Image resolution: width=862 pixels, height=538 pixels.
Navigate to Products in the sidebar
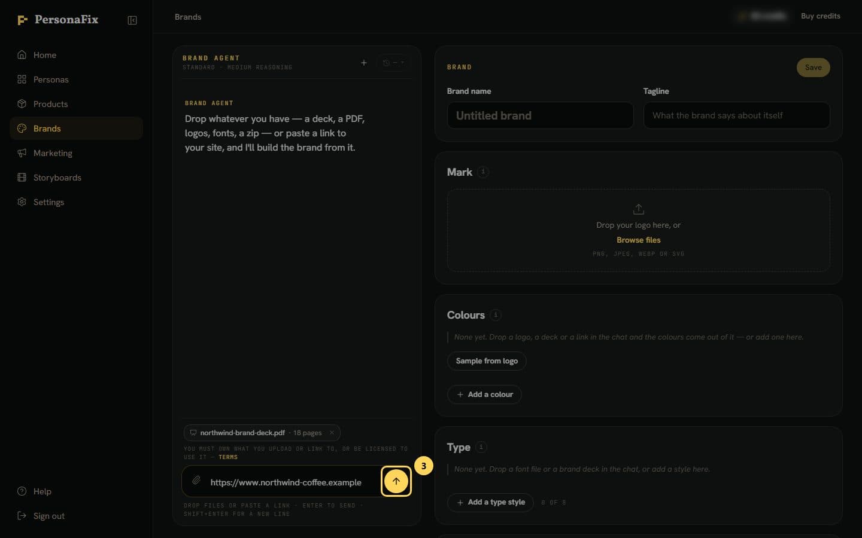tap(76, 104)
